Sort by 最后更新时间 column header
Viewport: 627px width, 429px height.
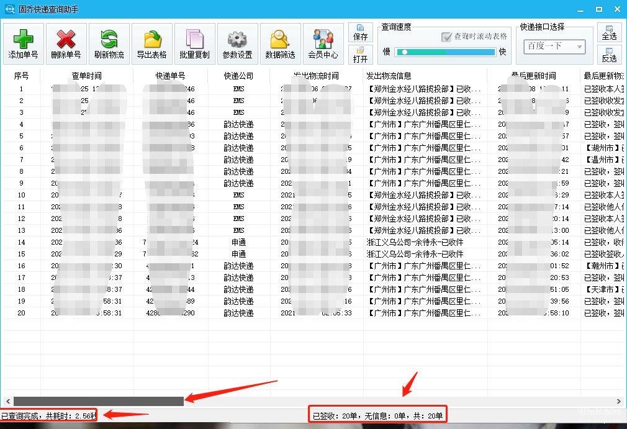(x=533, y=76)
